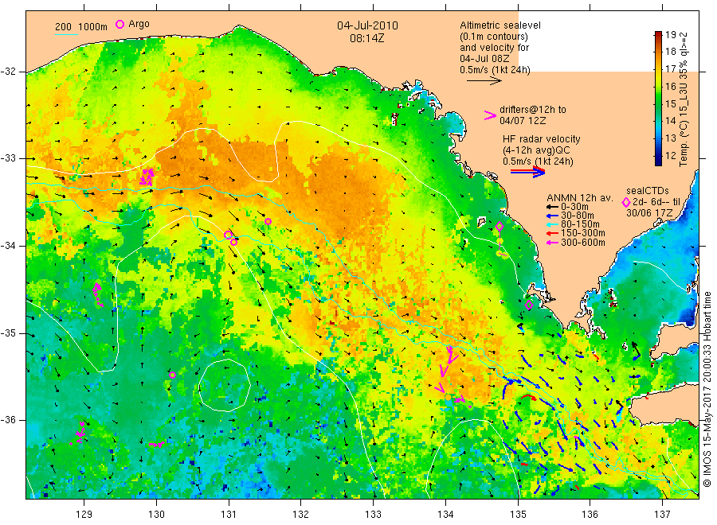
Task: Click the dark red top of the temperature colorbar
Action: pyautogui.click(x=659, y=35)
